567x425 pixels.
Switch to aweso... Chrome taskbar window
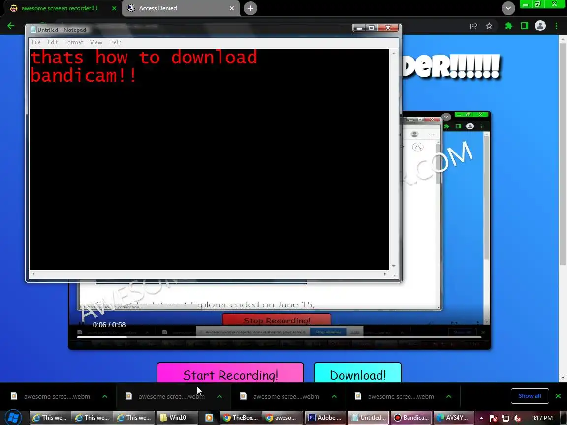(282, 418)
